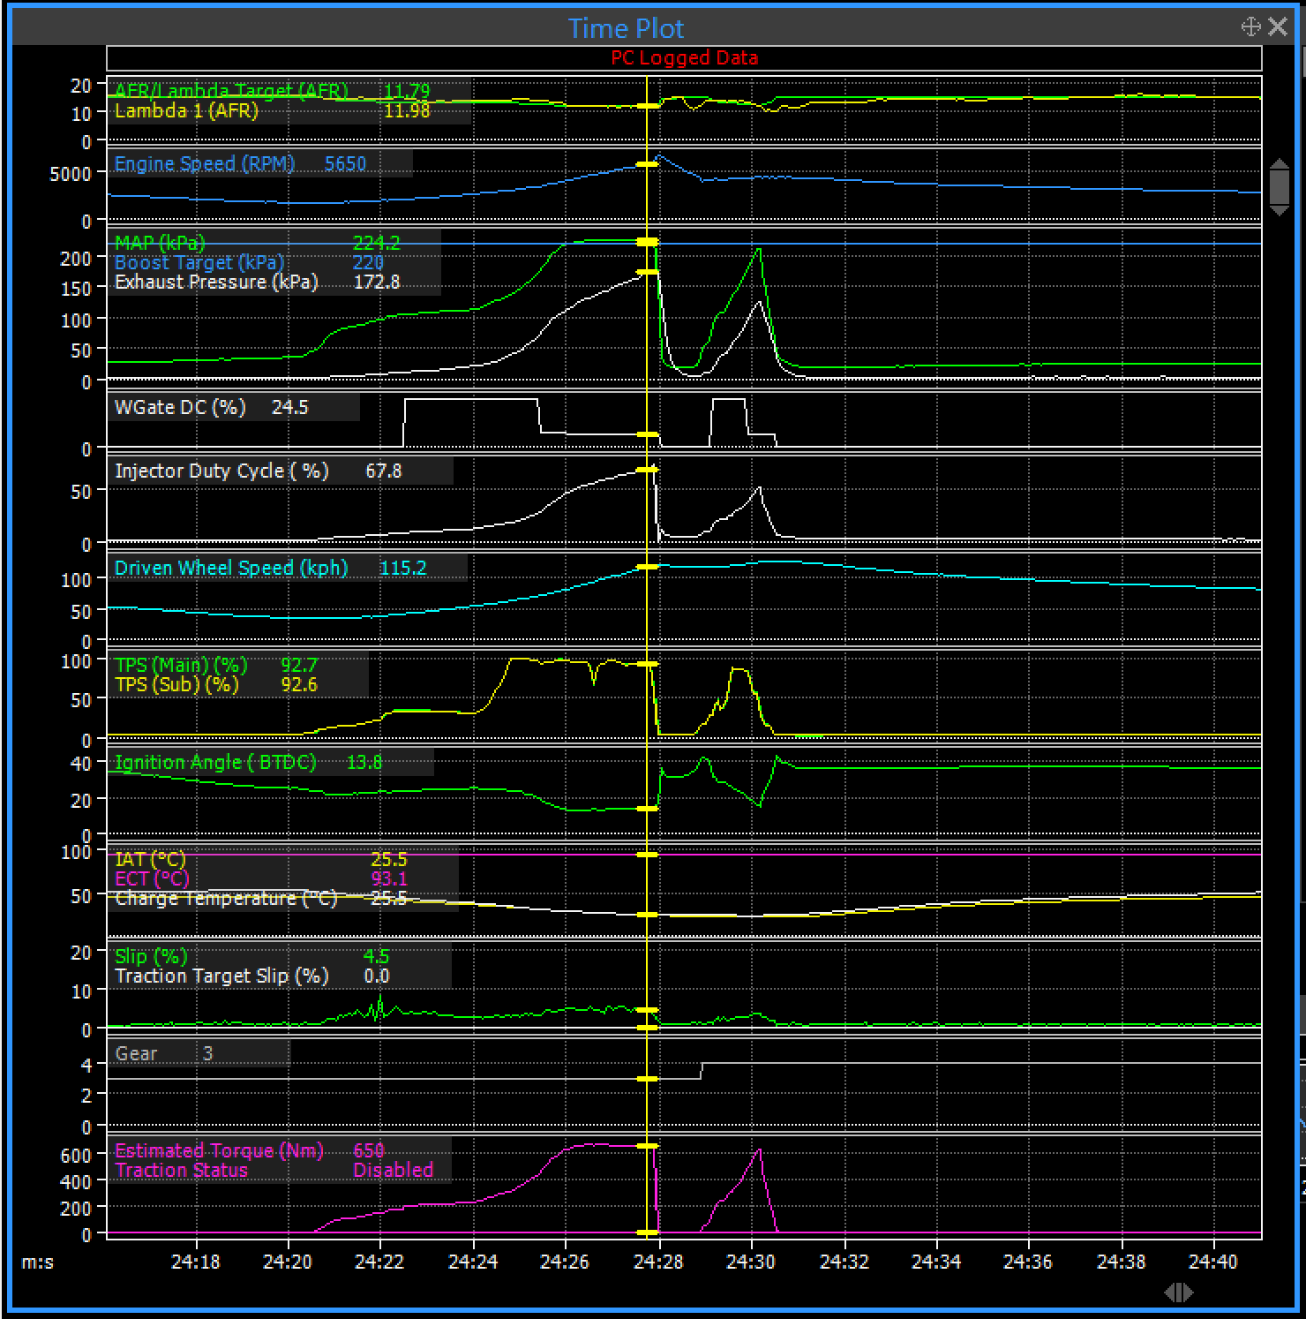Click the Exhaust Pressure (kPa) label
Image resolution: width=1306 pixels, height=1319 pixels.
[x=216, y=282]
